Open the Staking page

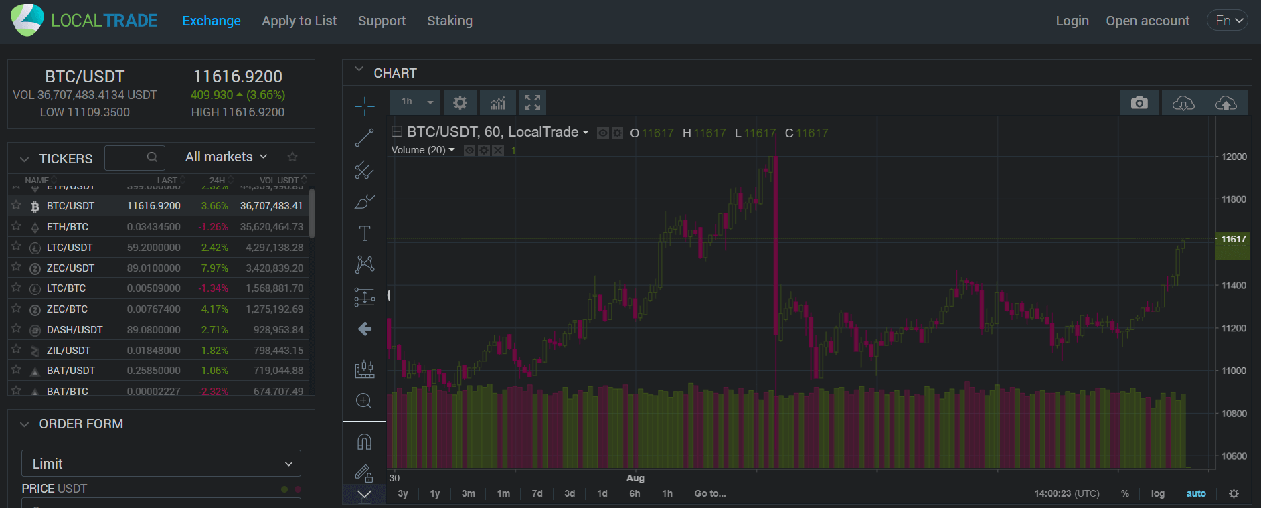pyautogui.click(x=450, y=21)
